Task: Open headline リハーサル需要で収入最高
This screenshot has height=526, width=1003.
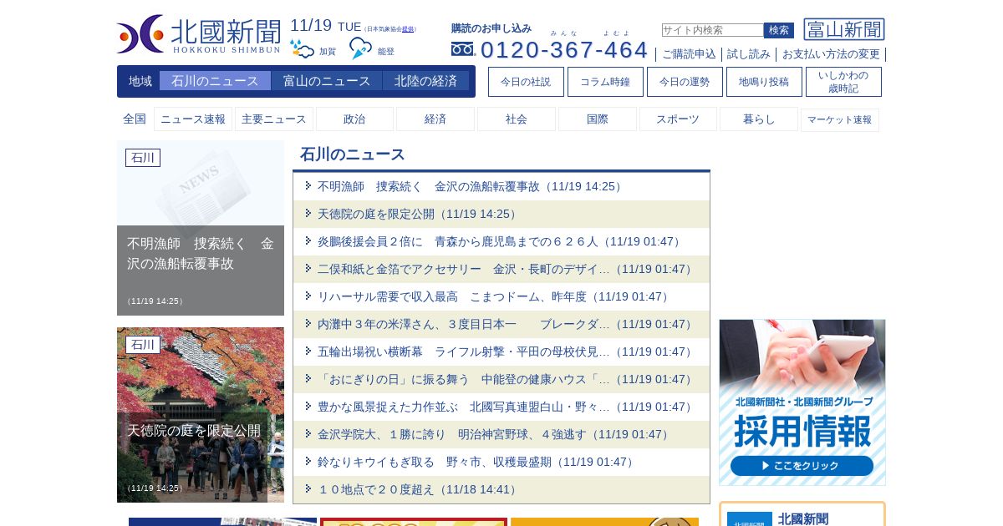Action: coord(494,296)
